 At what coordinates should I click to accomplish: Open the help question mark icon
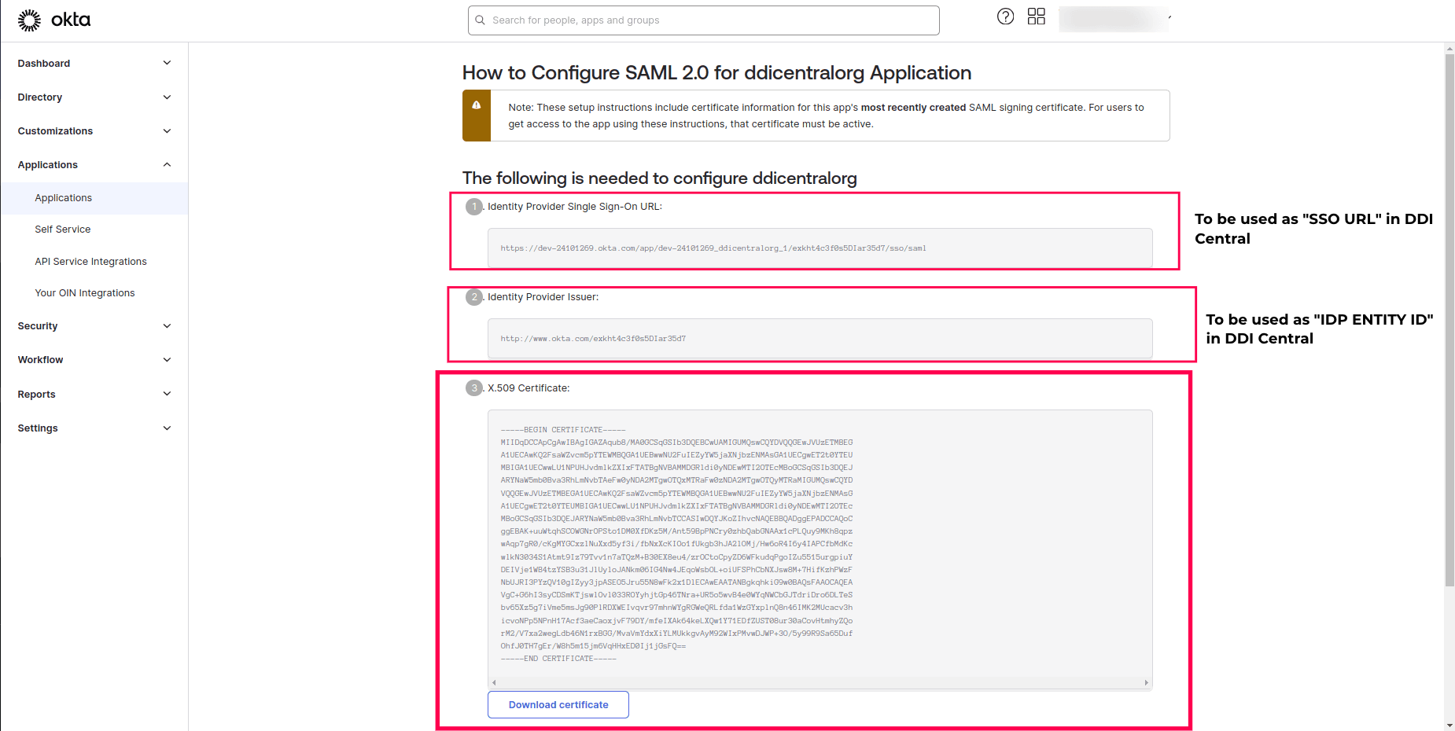(x=1005, y=17)
